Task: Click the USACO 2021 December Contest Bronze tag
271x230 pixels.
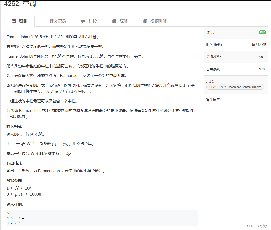Action: 235,87
